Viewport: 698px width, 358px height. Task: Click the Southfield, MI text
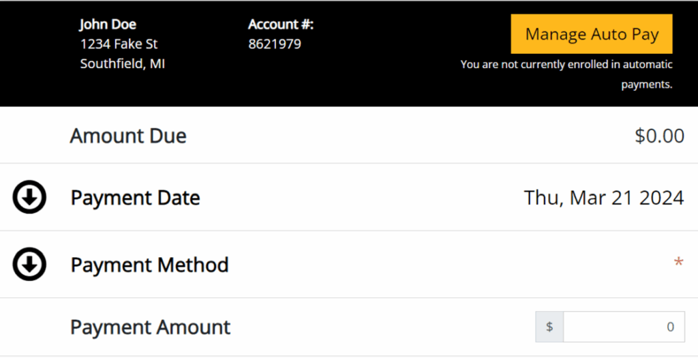click(122, 64)
